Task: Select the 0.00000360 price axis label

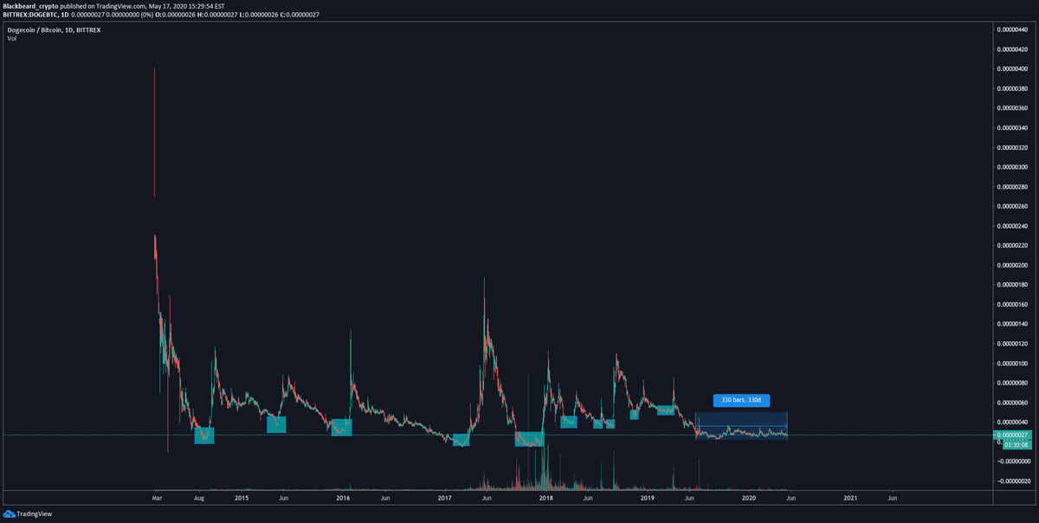Action: click(1012, 108)
